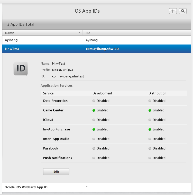Viewport: 193px width, 195px height.
Task: Click Game Center Distribution green indicator
Action: point(150,110)
